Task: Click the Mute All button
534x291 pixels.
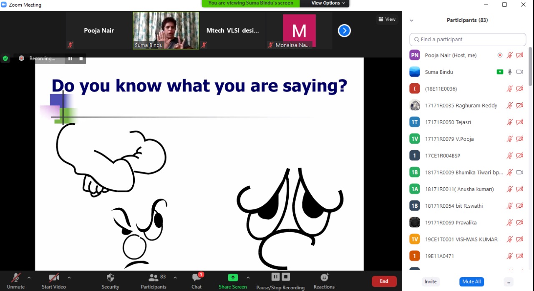Action: pyautogui.click(x=471, y=282)
